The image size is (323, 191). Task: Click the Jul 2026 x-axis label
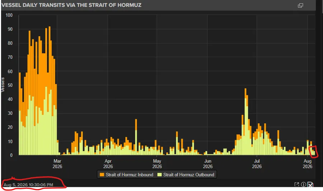click(257, 164)
